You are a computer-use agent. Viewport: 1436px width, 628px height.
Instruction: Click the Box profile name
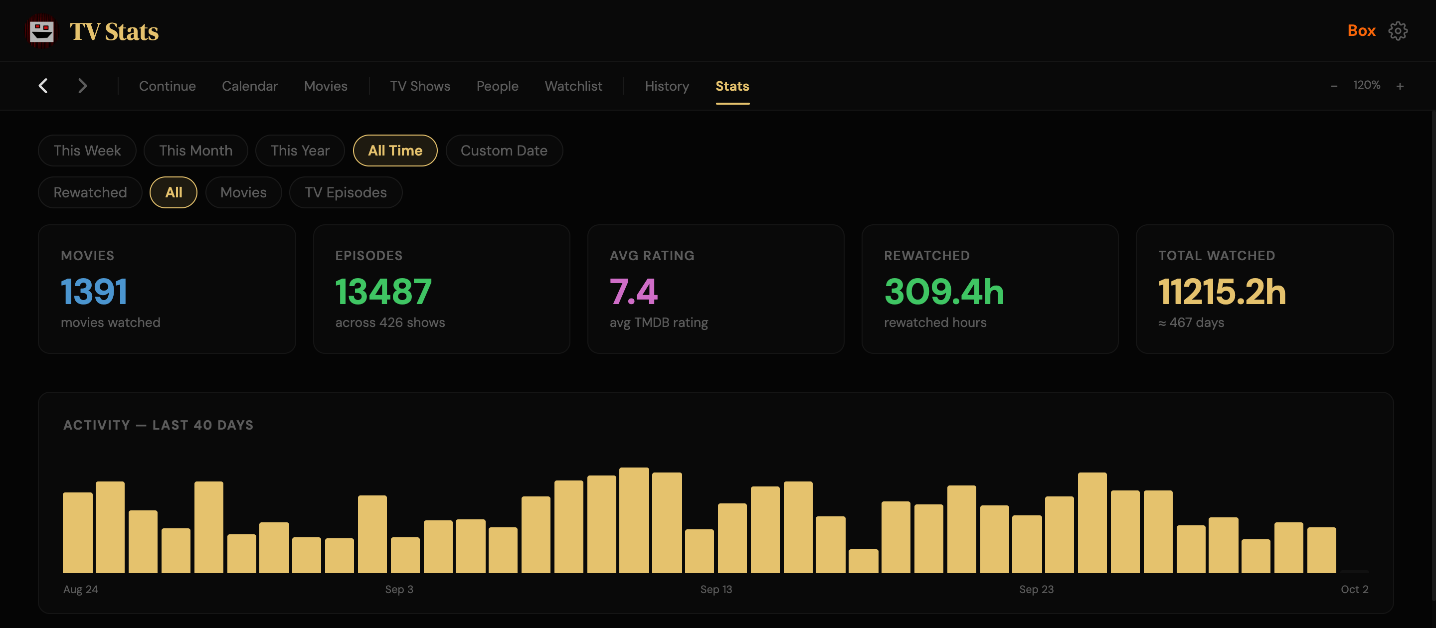tap(1361, 30)
